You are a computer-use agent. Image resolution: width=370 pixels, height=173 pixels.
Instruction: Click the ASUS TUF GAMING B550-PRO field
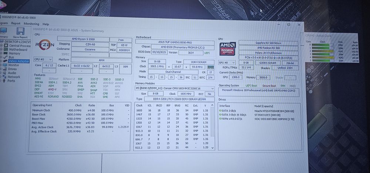tap(175, 42)
